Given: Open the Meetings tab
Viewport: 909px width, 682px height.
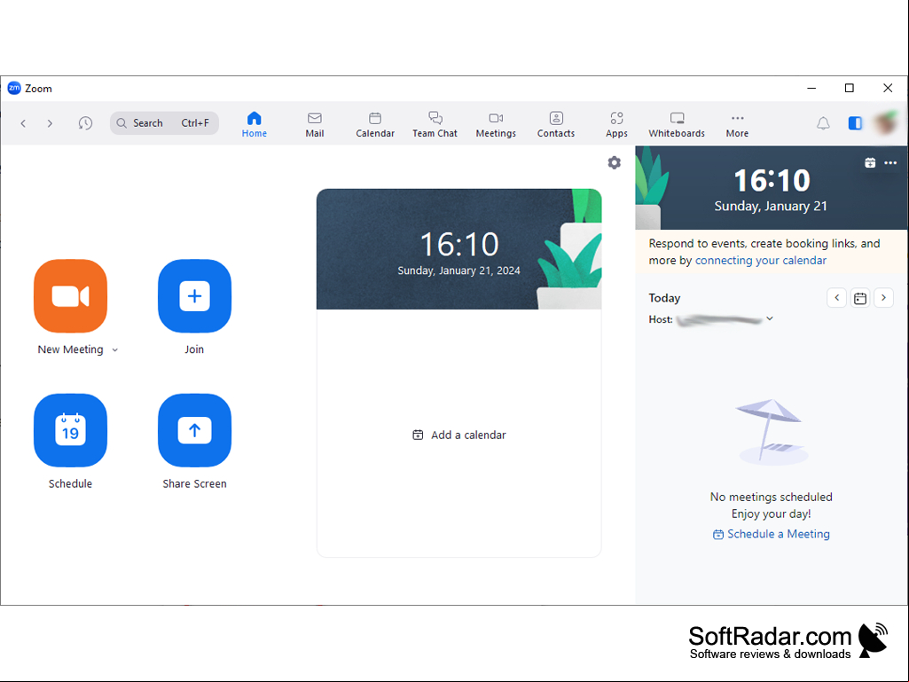Looking at the screenshot, I should (x=496, y=124).
